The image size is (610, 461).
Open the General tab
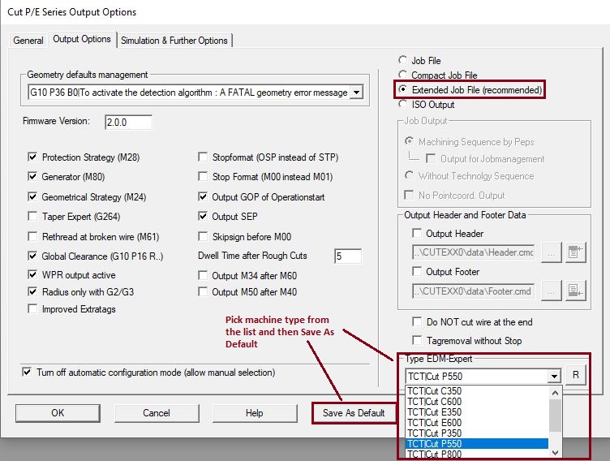point(28,41)
